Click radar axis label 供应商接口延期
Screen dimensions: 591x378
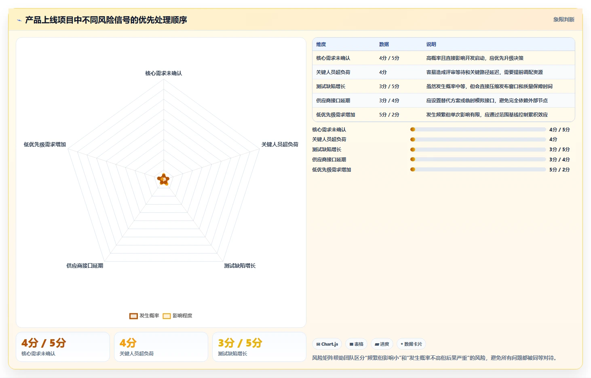click(85, 266)
